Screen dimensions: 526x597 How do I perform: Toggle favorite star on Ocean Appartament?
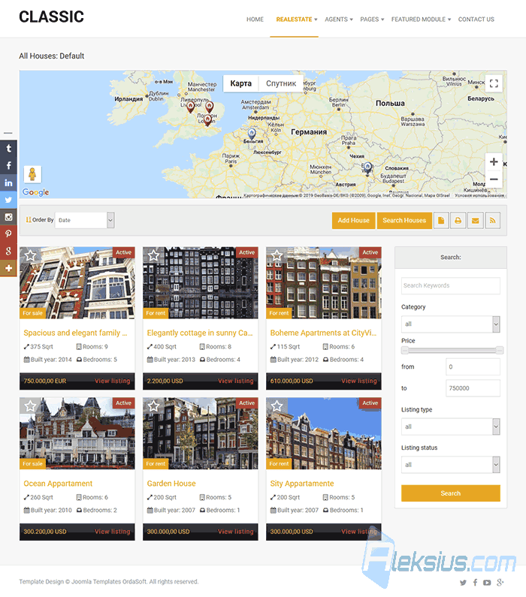click(x=31, y=406)
